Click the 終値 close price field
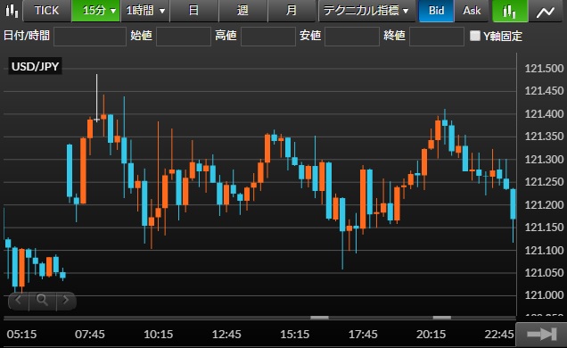This screenshot has height=348, width=567. point(437,37)
